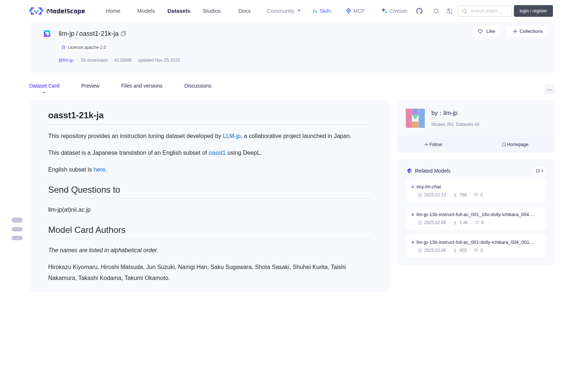The width and height of the screenshot is (584, 365).
Task: Open the Models section
Action: tap(146, 11)
